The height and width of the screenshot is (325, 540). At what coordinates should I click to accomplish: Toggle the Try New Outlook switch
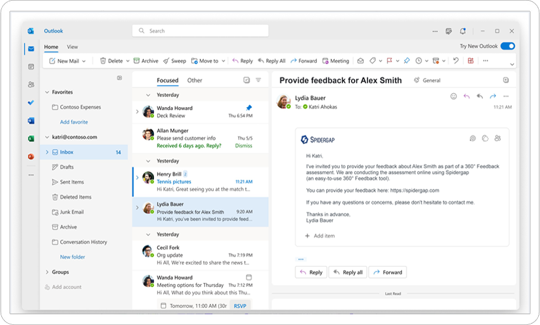(508, 46)
